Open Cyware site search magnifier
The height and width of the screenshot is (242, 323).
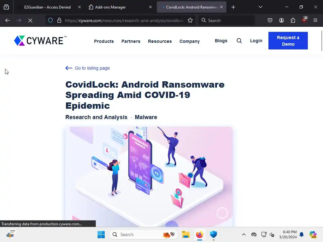point(239,41)
